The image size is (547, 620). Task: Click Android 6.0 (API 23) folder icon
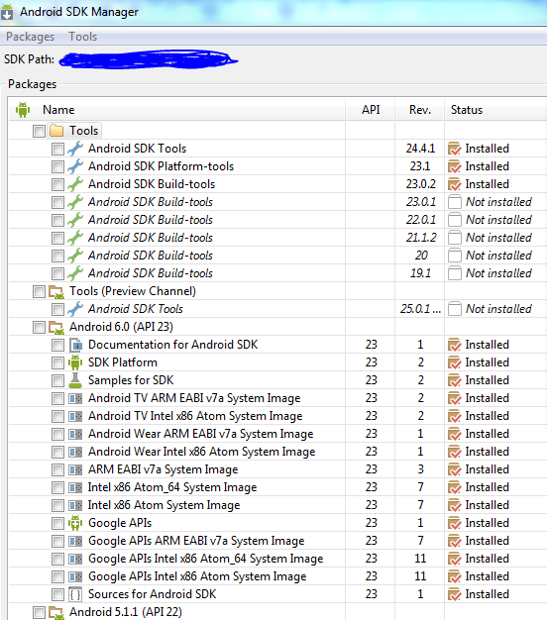(56, 328)
